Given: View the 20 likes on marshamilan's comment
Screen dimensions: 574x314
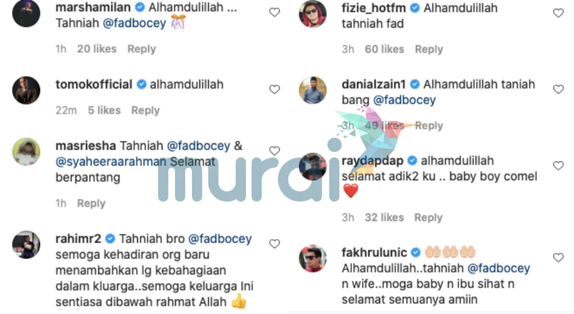Looking at the screenshot, I should pos(97,49).
